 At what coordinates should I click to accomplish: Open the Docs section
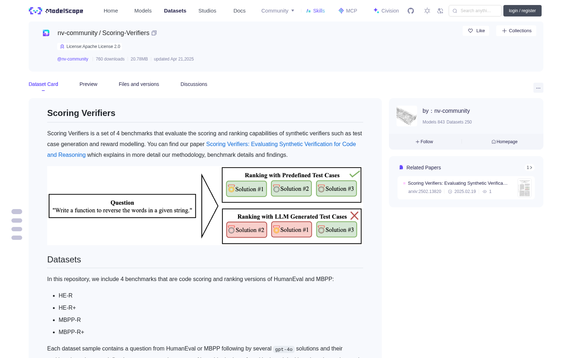pyautogui.click(x=240, y=11)
